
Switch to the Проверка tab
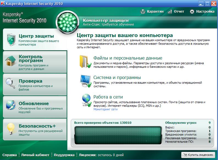click(35, 85)
